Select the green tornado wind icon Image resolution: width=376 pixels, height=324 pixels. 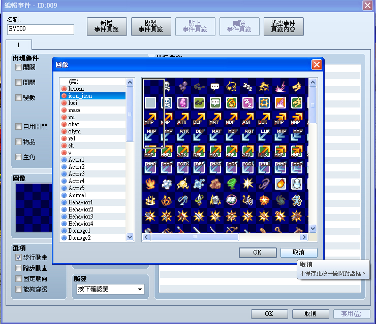[x=232, y=184]
